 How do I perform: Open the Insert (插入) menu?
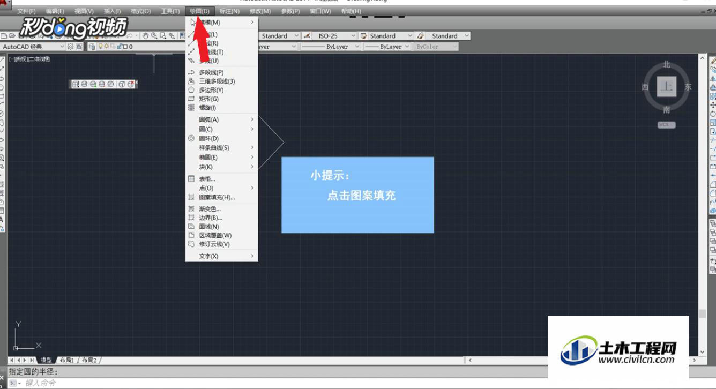point(112,11)
